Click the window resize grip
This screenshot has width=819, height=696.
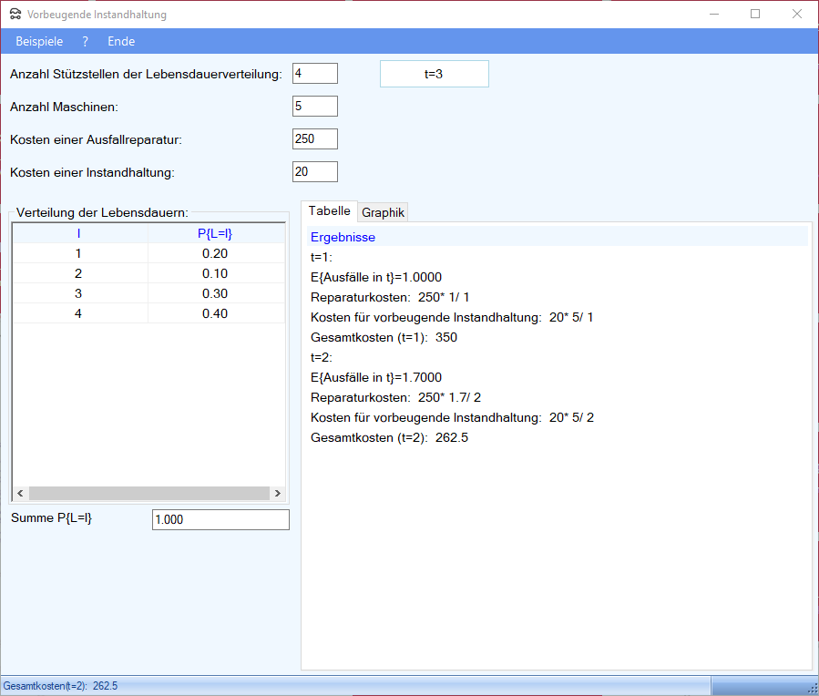[x=811, y=688]
